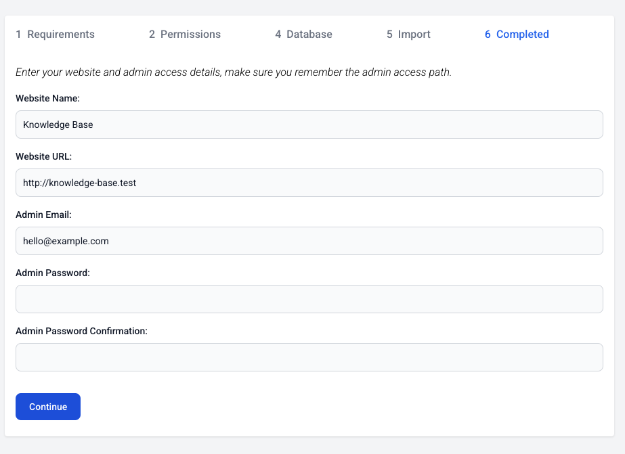Focus the Website Name input field
625x454 pixels.
(309, 124)
